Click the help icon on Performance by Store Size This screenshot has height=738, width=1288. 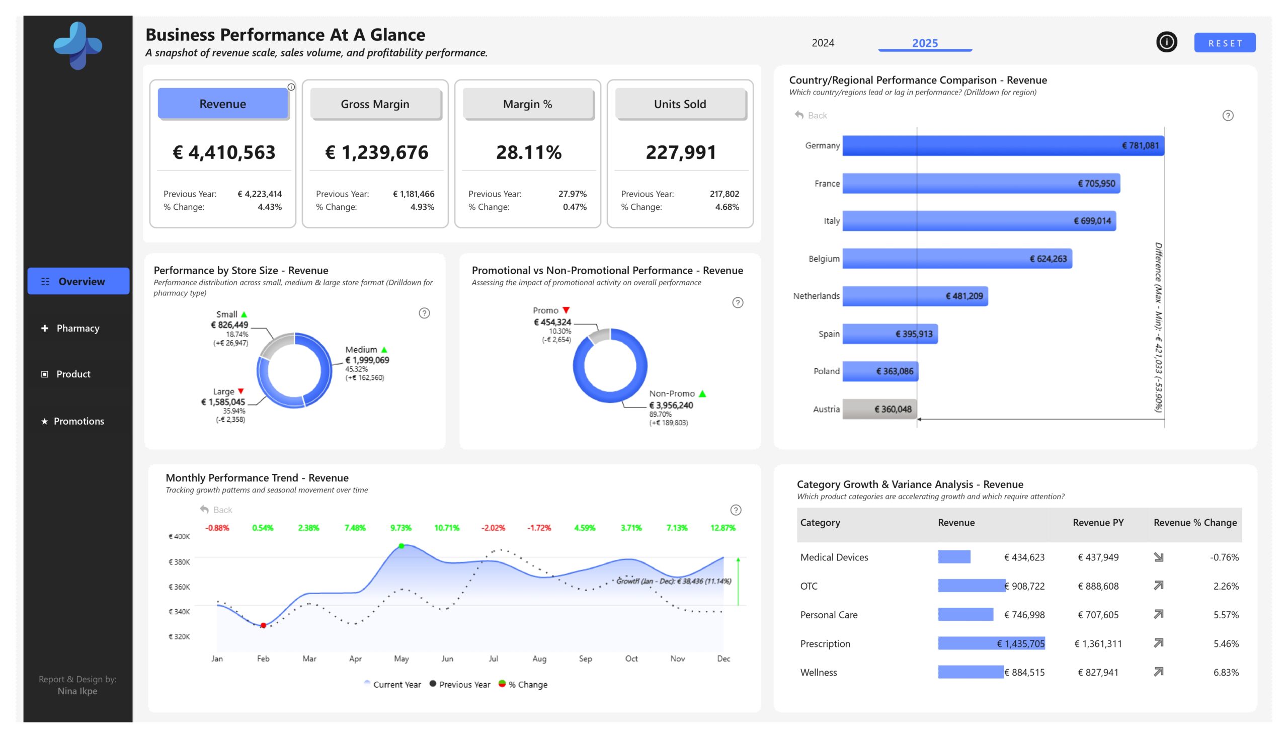425,313
